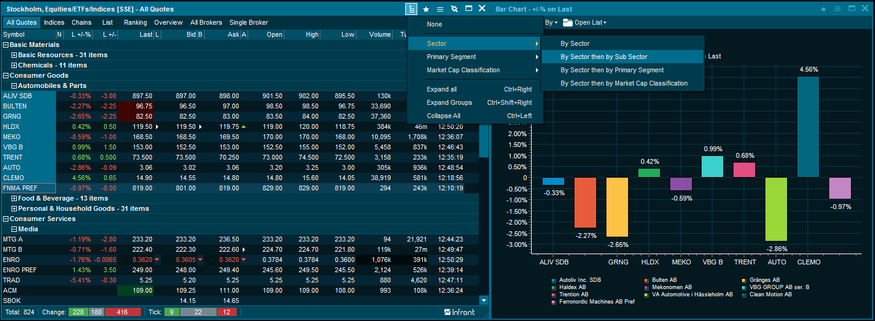Click the green 228 change counter in status bar
Screen dimensions: 875x321
click(x=78, y=312)
